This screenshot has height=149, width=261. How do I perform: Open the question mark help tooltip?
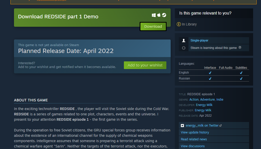pos(240,47)
